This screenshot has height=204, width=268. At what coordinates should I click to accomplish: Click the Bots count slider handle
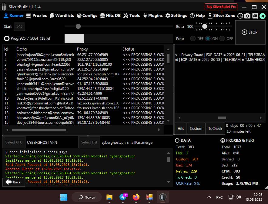(x=205, y=27)
